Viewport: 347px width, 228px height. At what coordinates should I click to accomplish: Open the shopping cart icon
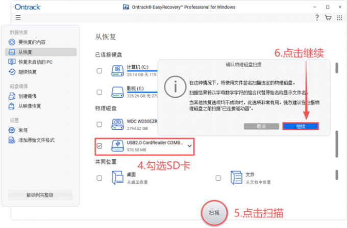328,17
